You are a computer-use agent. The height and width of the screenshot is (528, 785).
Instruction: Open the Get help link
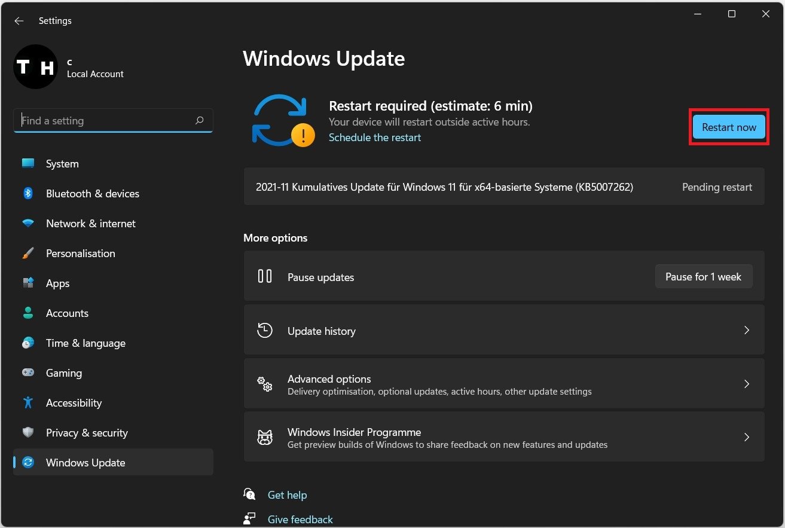[x=287, y=495]
